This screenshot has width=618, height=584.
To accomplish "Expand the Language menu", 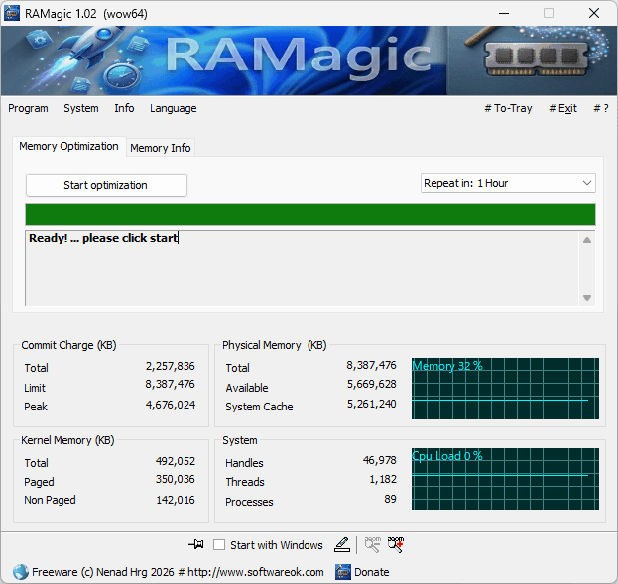I will pyautogui.click(x=173, y=108).
